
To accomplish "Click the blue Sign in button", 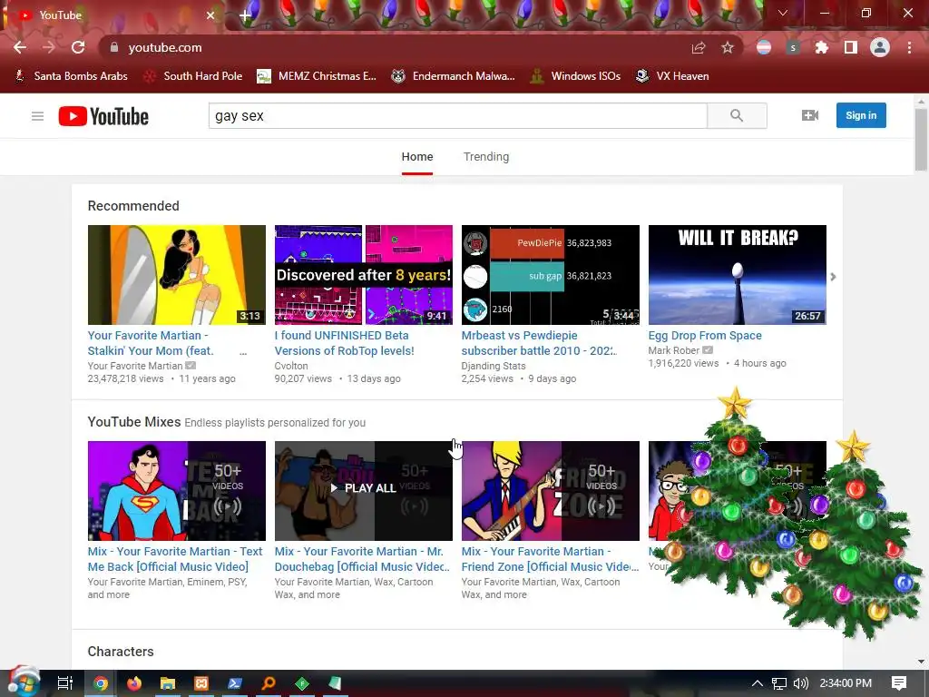I will pyautogui.click(x=861, y=115).
